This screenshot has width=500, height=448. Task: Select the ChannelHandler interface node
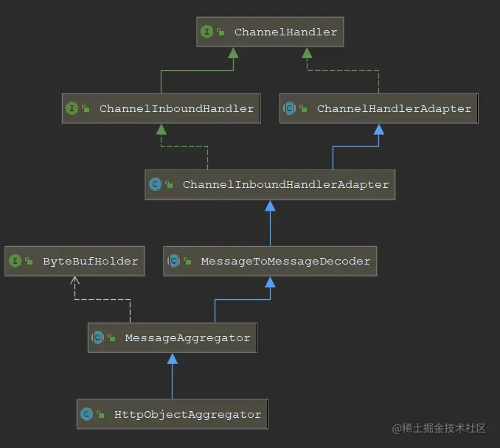(x=270, y=32)
